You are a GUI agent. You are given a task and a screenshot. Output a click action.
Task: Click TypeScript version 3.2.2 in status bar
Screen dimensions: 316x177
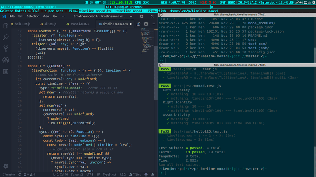[122, 175]
